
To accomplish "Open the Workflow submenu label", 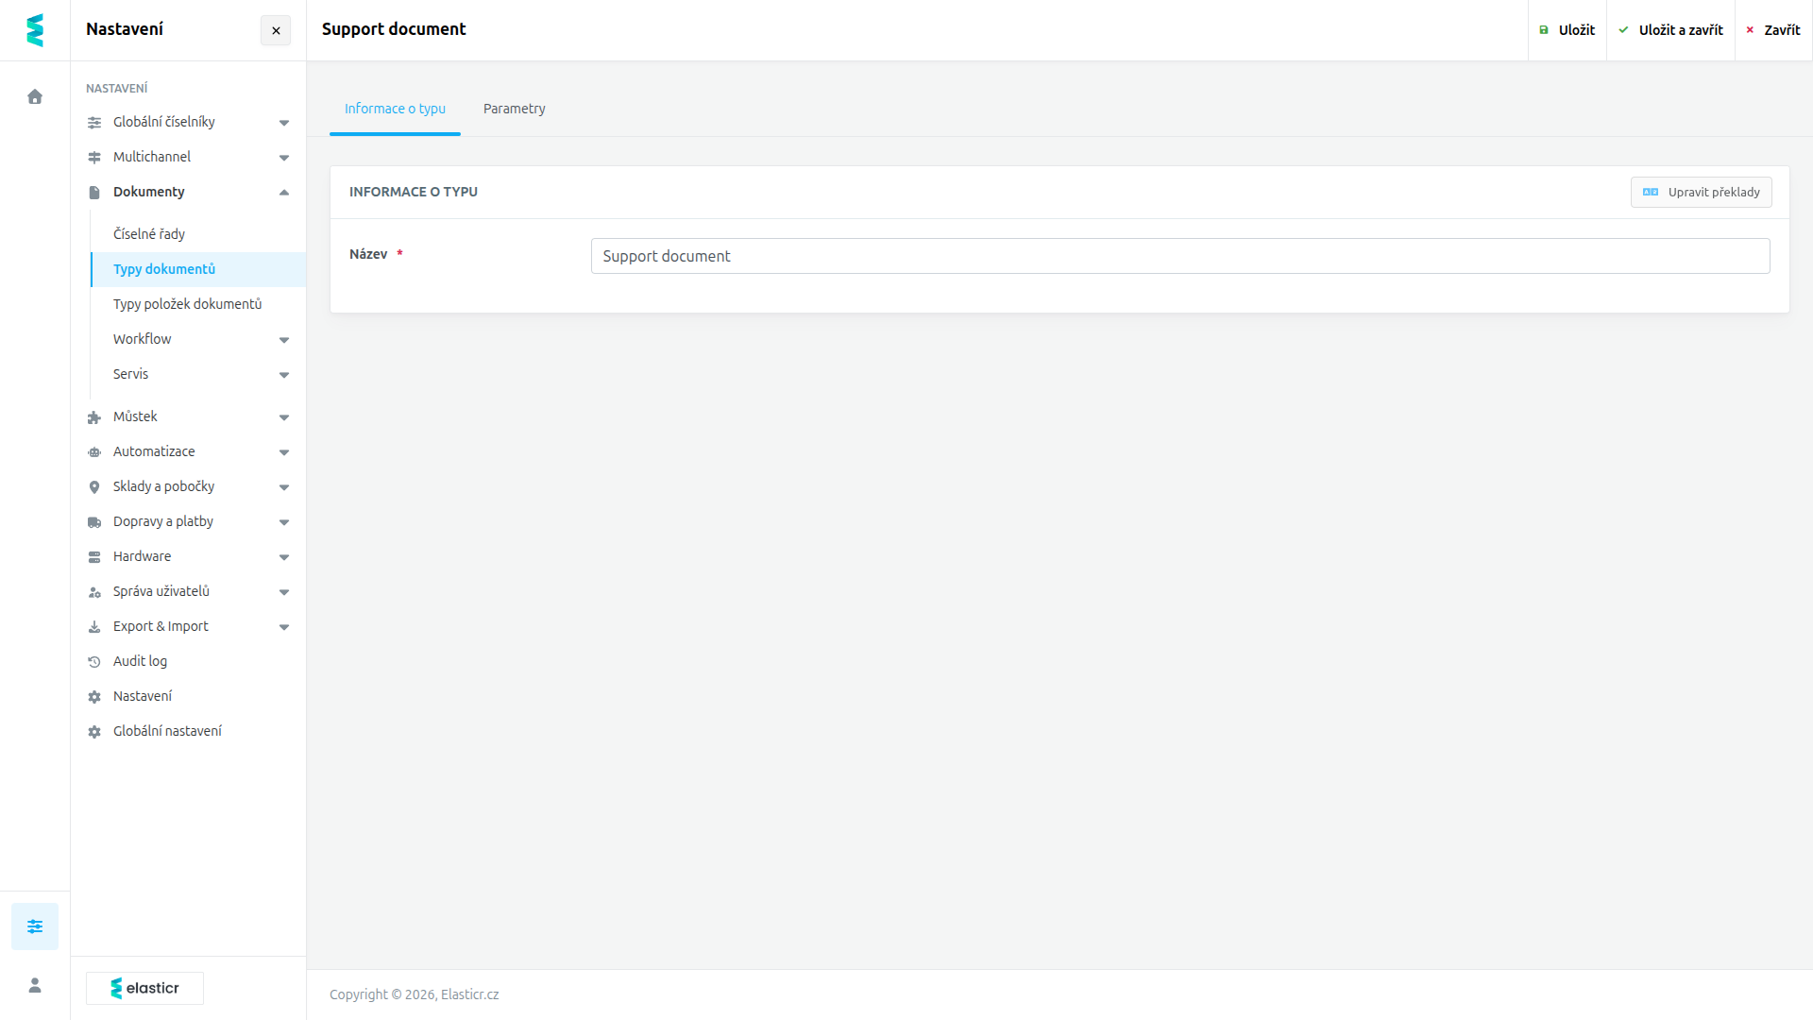I will pos(142,339).
